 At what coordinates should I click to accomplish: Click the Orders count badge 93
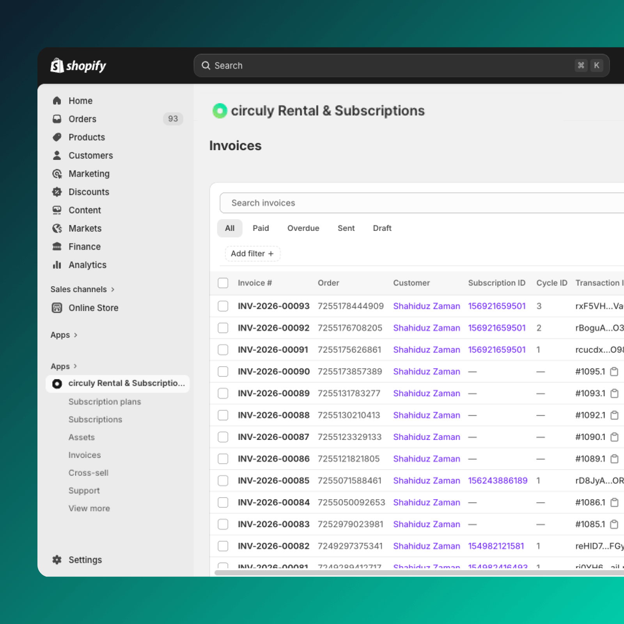pyautogui.click(x=173, y=119)
